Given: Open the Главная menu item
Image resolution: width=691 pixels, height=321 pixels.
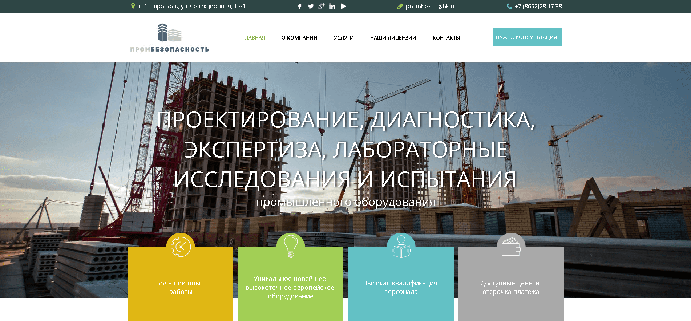Looking at the screenshot, I should [254, 38].
